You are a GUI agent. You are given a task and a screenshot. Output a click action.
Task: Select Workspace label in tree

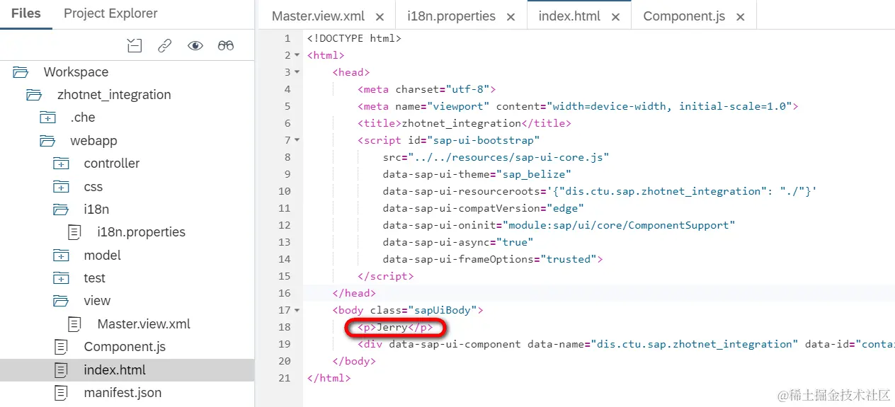click(x=76, y=72)
